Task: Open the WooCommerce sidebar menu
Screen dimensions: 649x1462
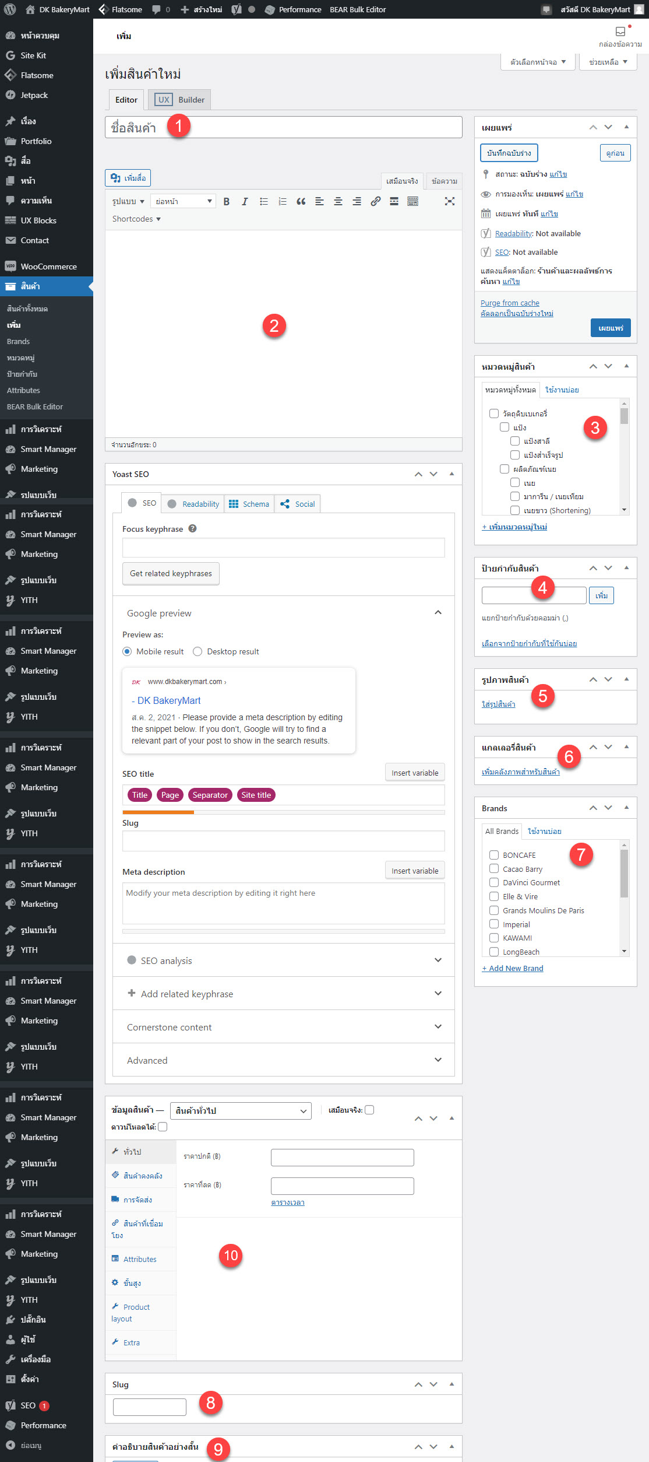Action: pos(48,267)
